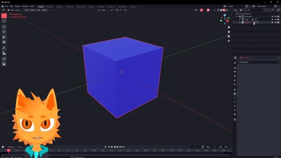Expand the Outline item in outliner

(240, 22)
